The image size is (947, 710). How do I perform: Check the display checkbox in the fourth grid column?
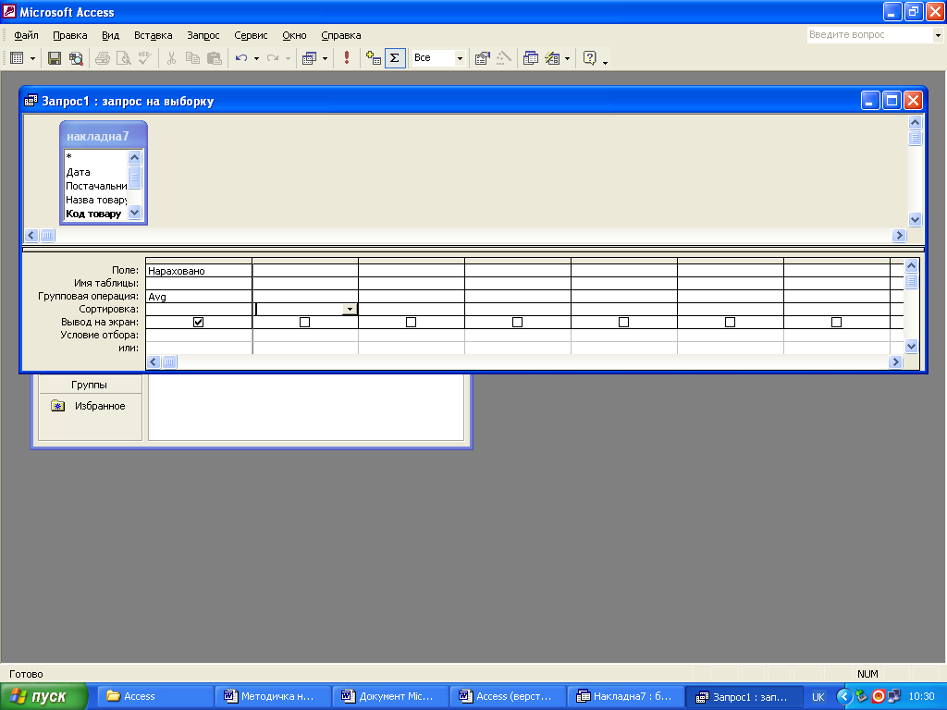(517, 323)
